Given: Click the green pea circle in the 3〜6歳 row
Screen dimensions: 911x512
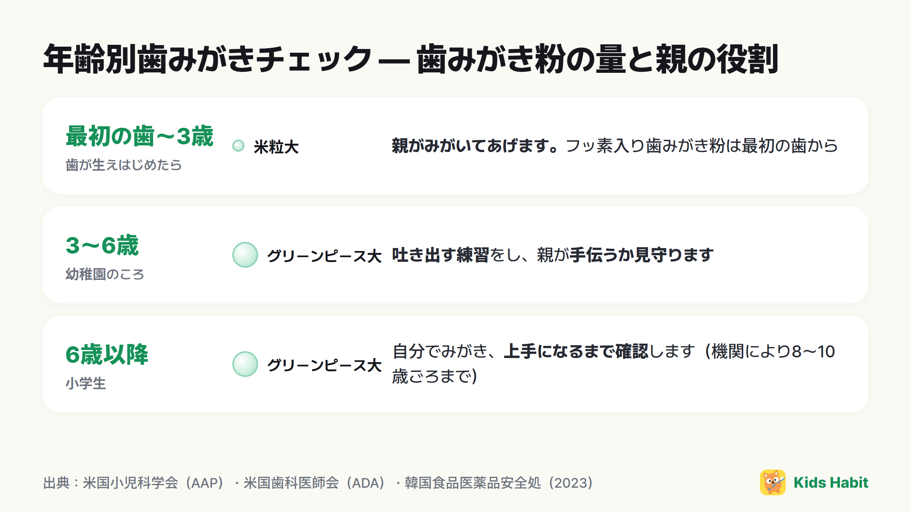Looking at the screenshot, I should (245, 255).
